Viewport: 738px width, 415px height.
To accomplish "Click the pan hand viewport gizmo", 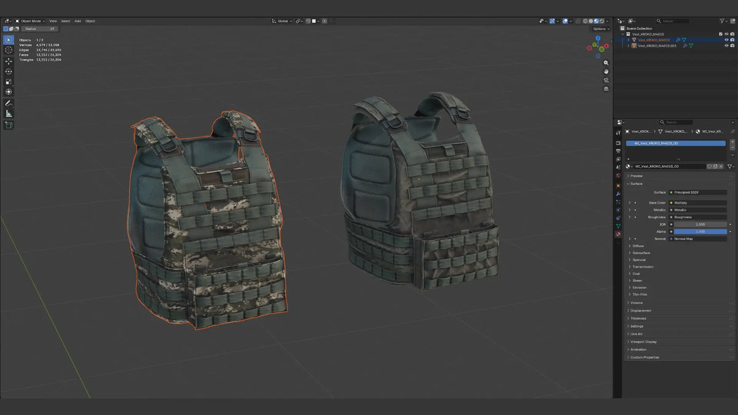I will pos(606,72).
